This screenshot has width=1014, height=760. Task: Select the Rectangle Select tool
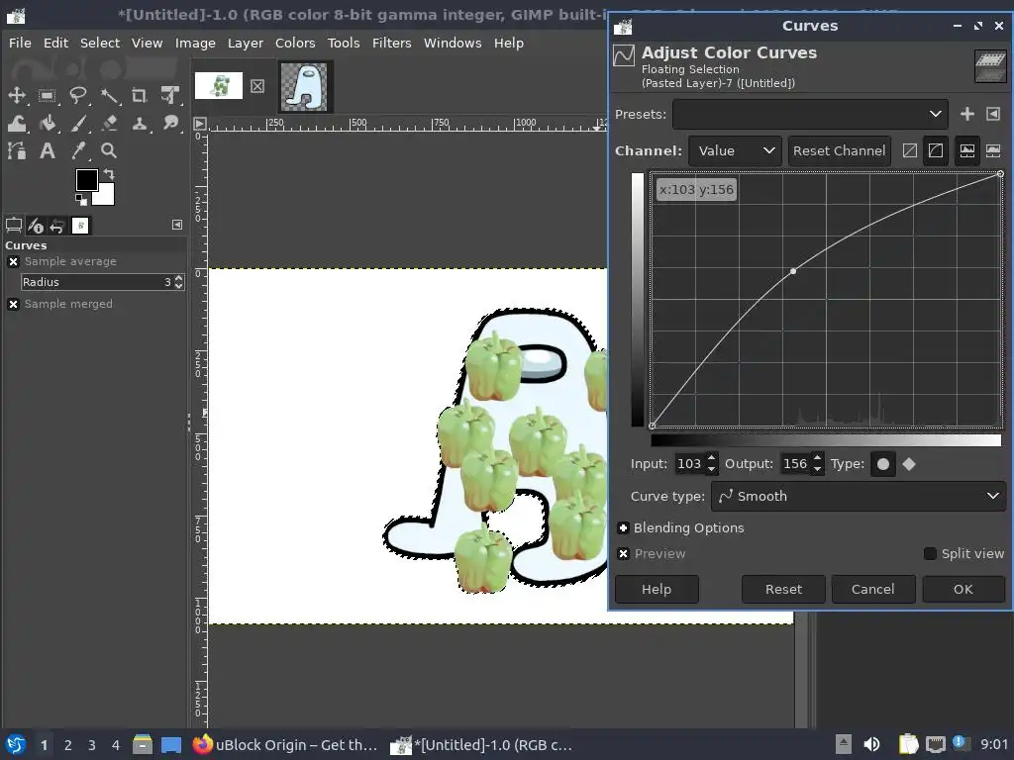(x=47, y=96)
